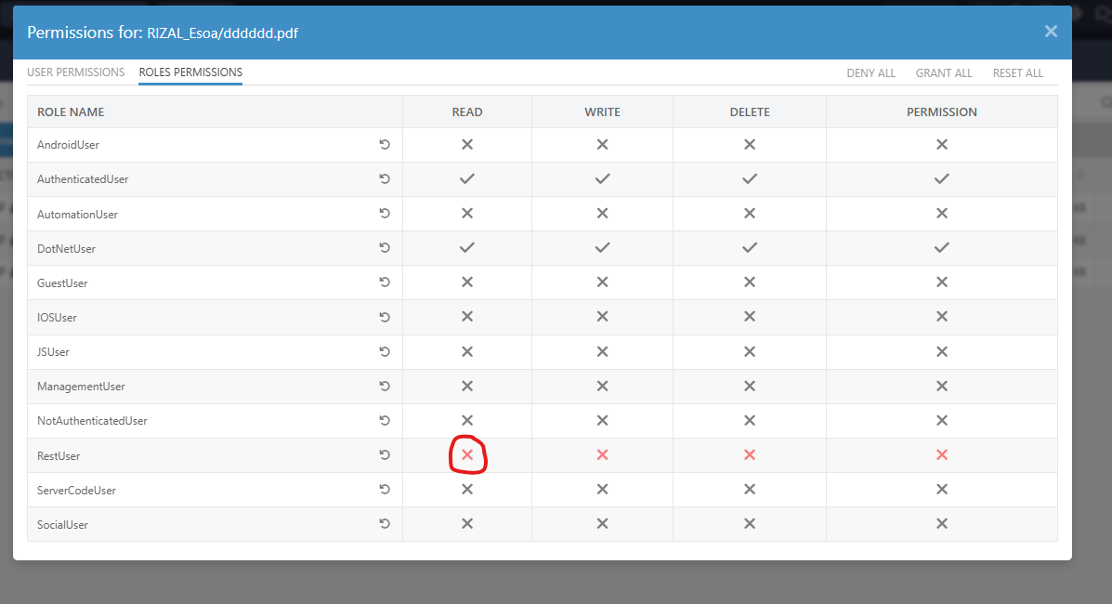Click the READ column header
Image resolution: width=1112 pixels, height=604 pixels.
(x=467, y=112)
